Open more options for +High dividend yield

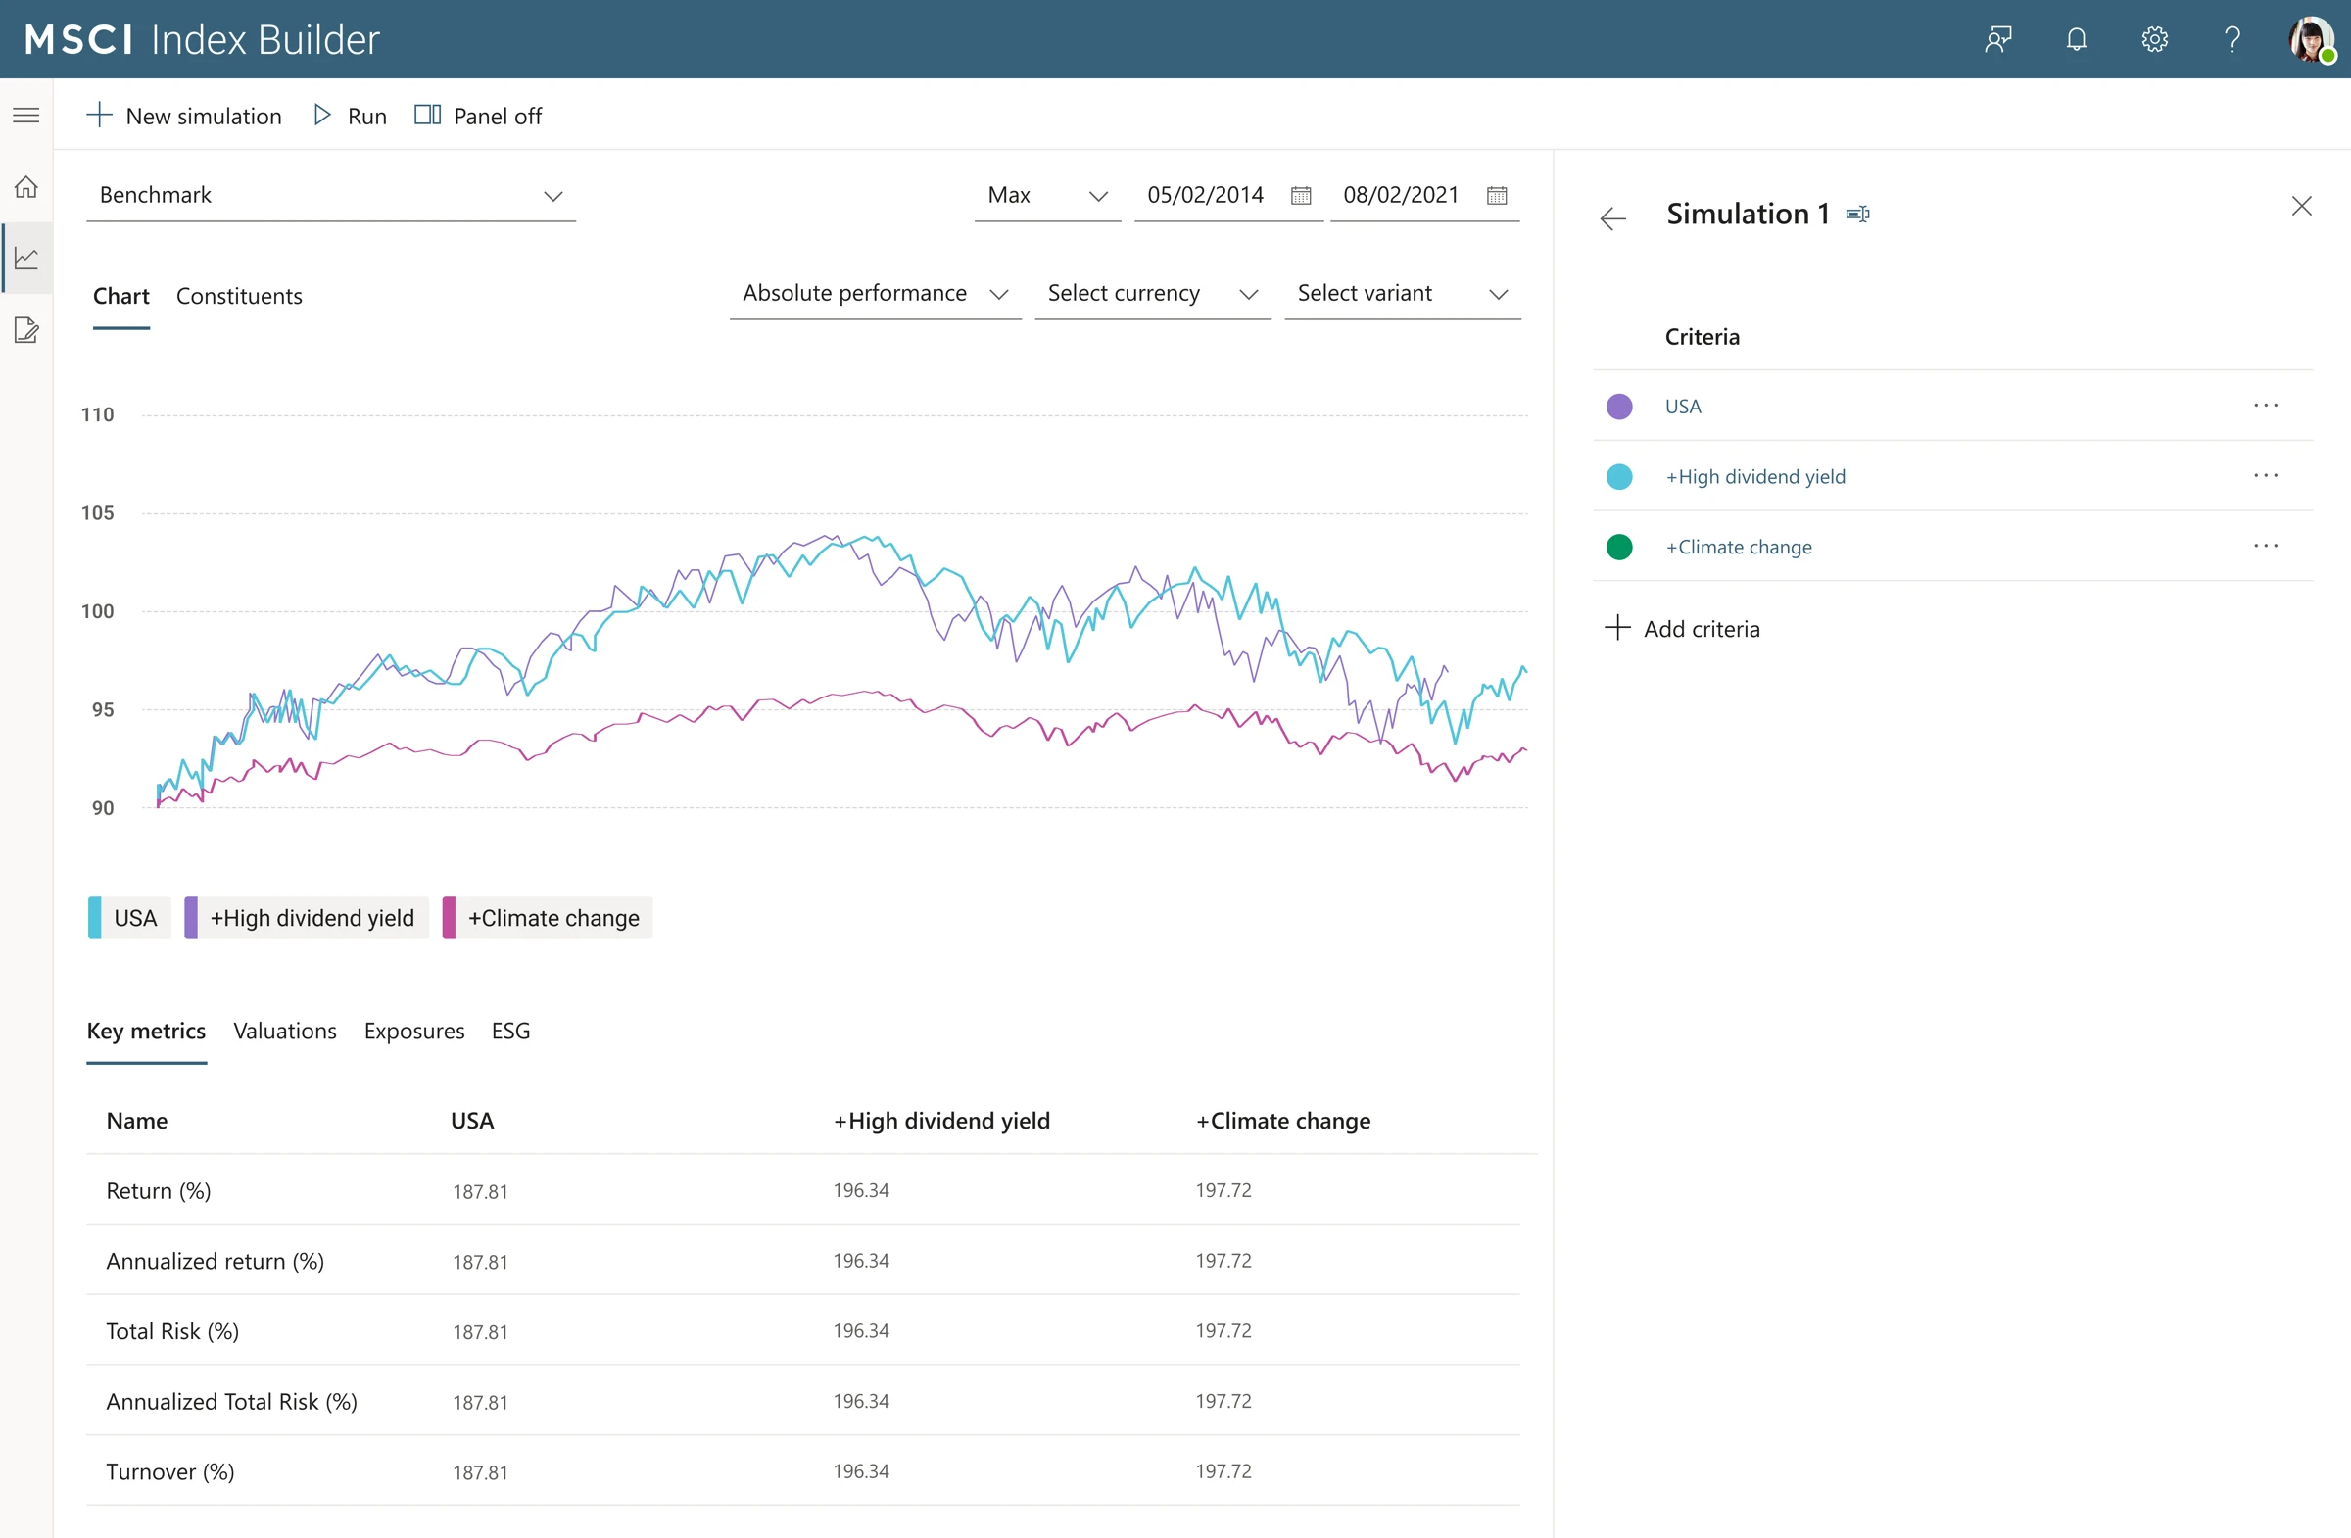pos(2266,475)
